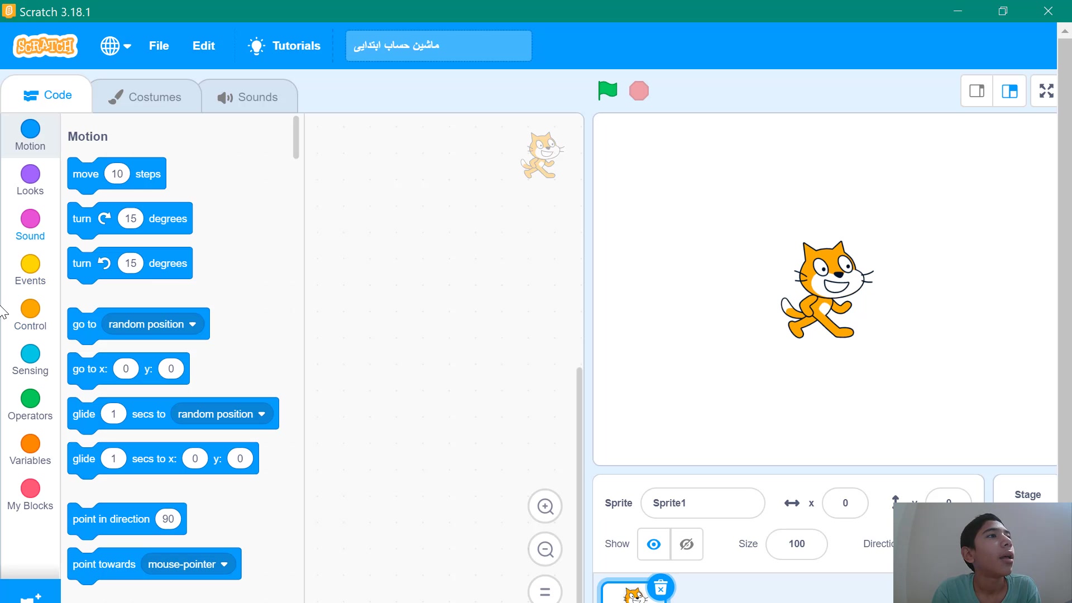Open the mouse-pointer dropdown in point towards
This screenshot has height=603, width=1072.
tap(224, 564)
